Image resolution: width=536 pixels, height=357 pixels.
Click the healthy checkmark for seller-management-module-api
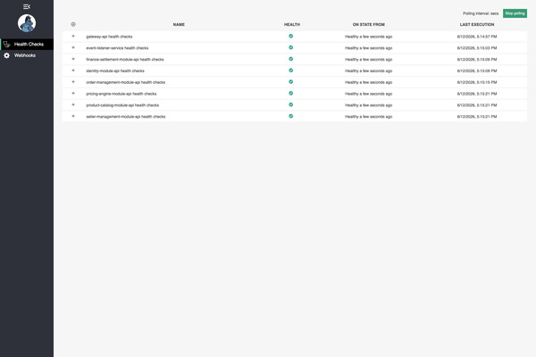(291, 116)
